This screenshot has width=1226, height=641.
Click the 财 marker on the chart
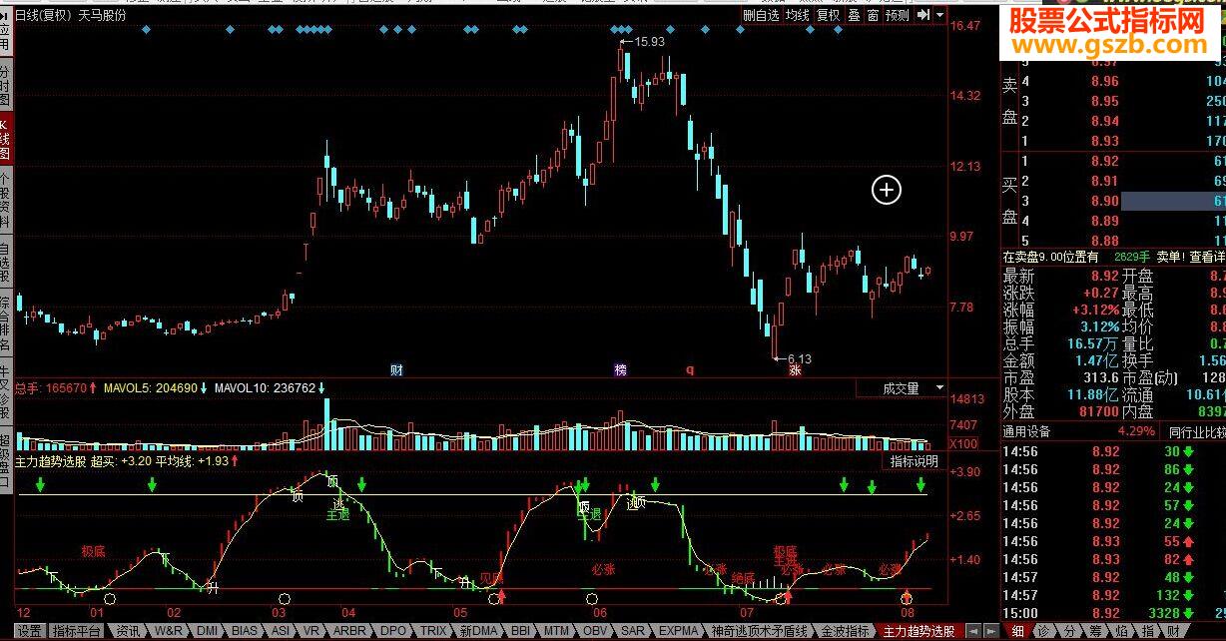click(397, 370)
